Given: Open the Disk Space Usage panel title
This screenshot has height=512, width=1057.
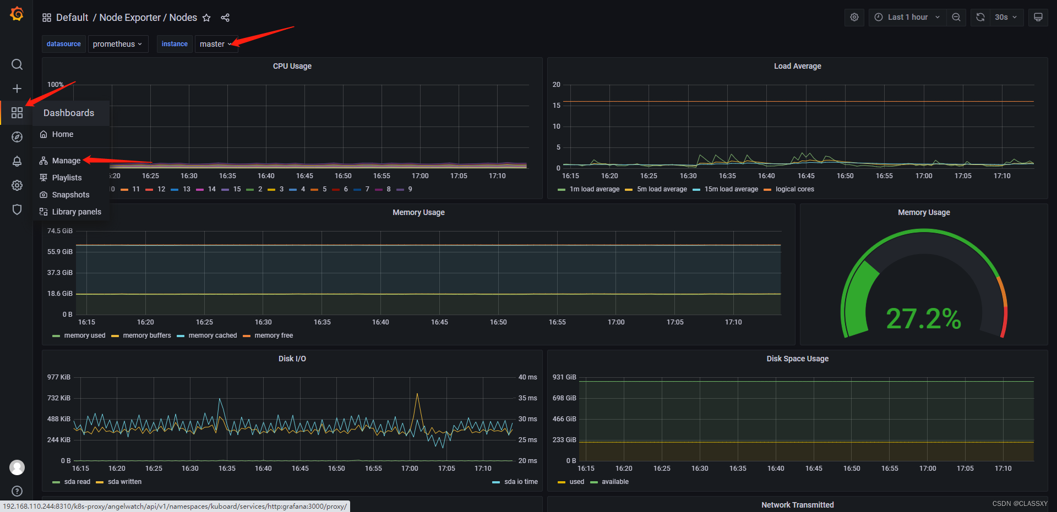Looking at the screenshot, I should (797, 359).
